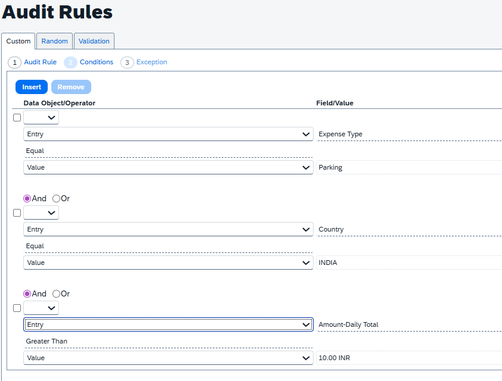Image resolution: width=502 pixels, height=381 pixels.
Task: Open the Entry dropdown beside Amount-Daily Total
Action: tap(168, 324)
